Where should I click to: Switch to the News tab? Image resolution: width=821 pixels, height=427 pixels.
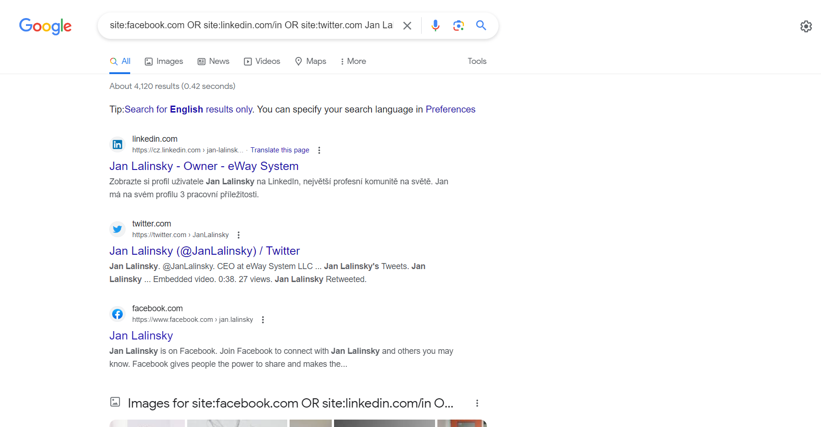coord(214,61)
